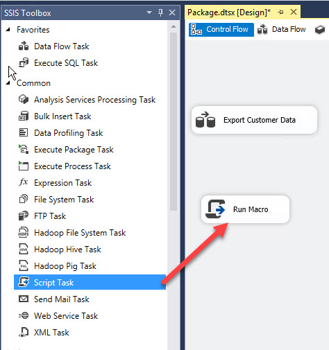Image resolution: width=329 pixels, height=350 pixels.
Task: Collapse the Favorites group
Action: pyautogui.click(x=8, y=30)
